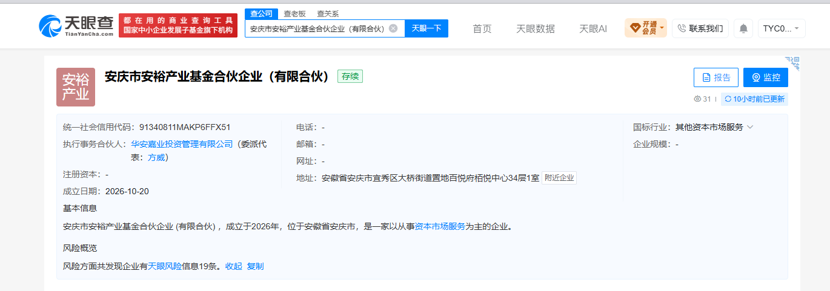Click the 天眼一下 search button
This screenshot has height=291, width=830.
click(427, 28)
